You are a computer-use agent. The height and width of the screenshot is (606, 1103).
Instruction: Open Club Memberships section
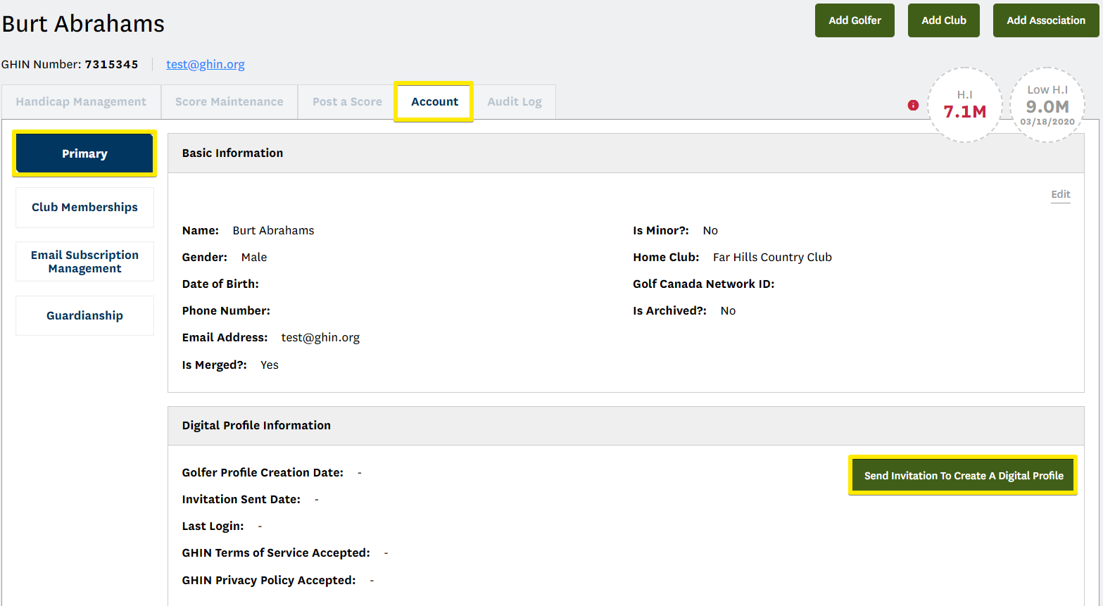[84, 208]
